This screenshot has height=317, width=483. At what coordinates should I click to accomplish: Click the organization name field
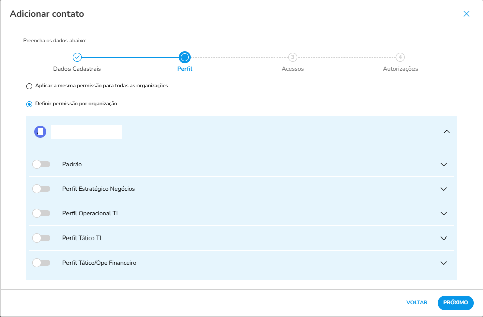pyautogui.click(x=86, y=132)
